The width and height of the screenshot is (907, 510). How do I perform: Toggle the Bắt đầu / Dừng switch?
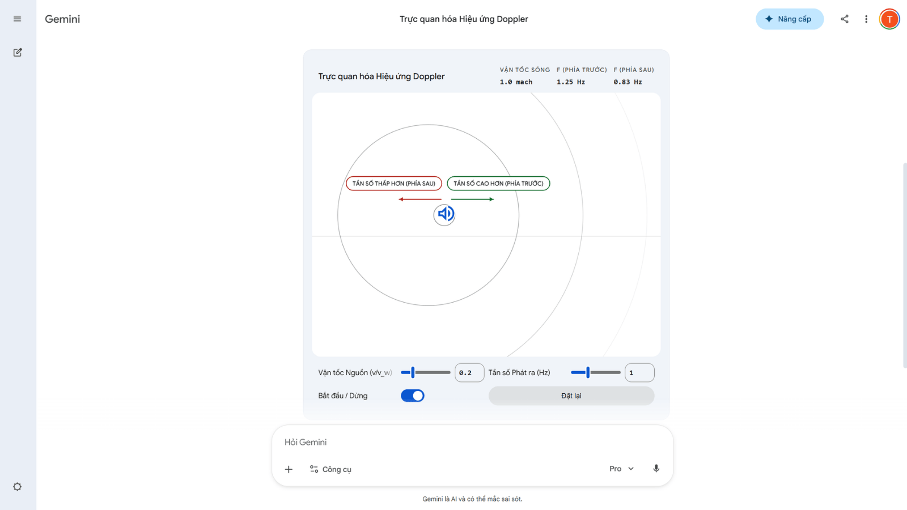click(x=413, y=396)
